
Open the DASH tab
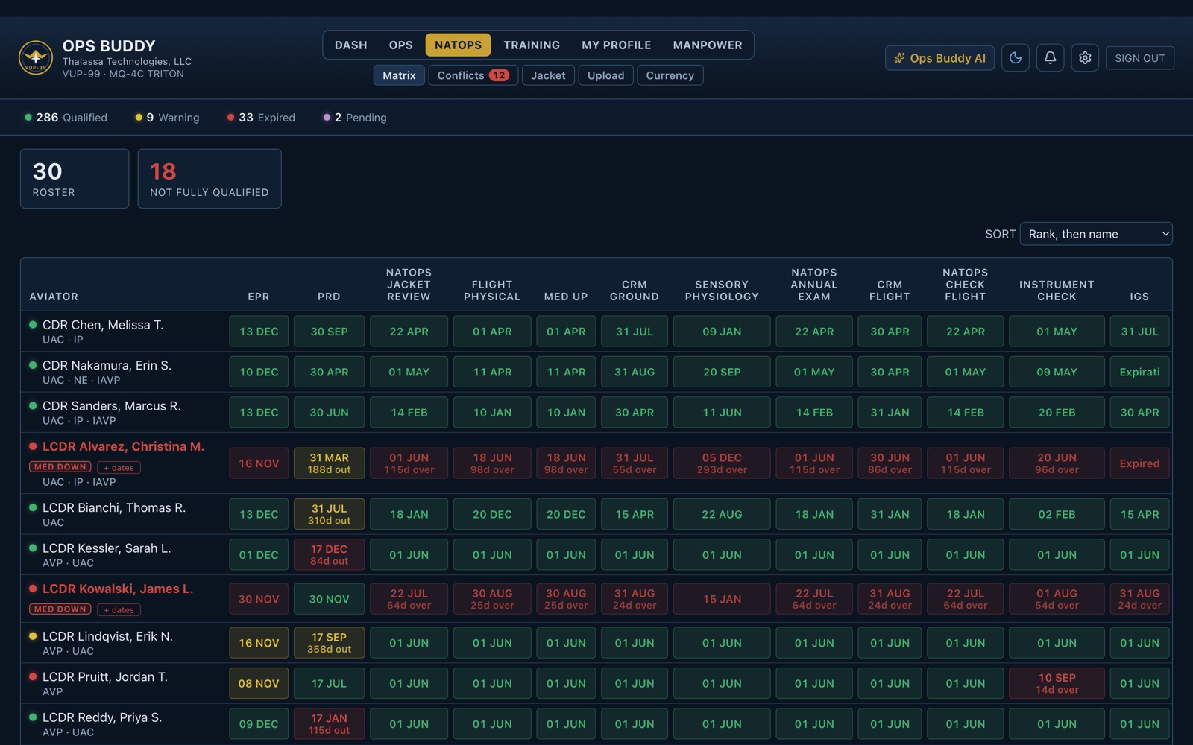point(350,45)
